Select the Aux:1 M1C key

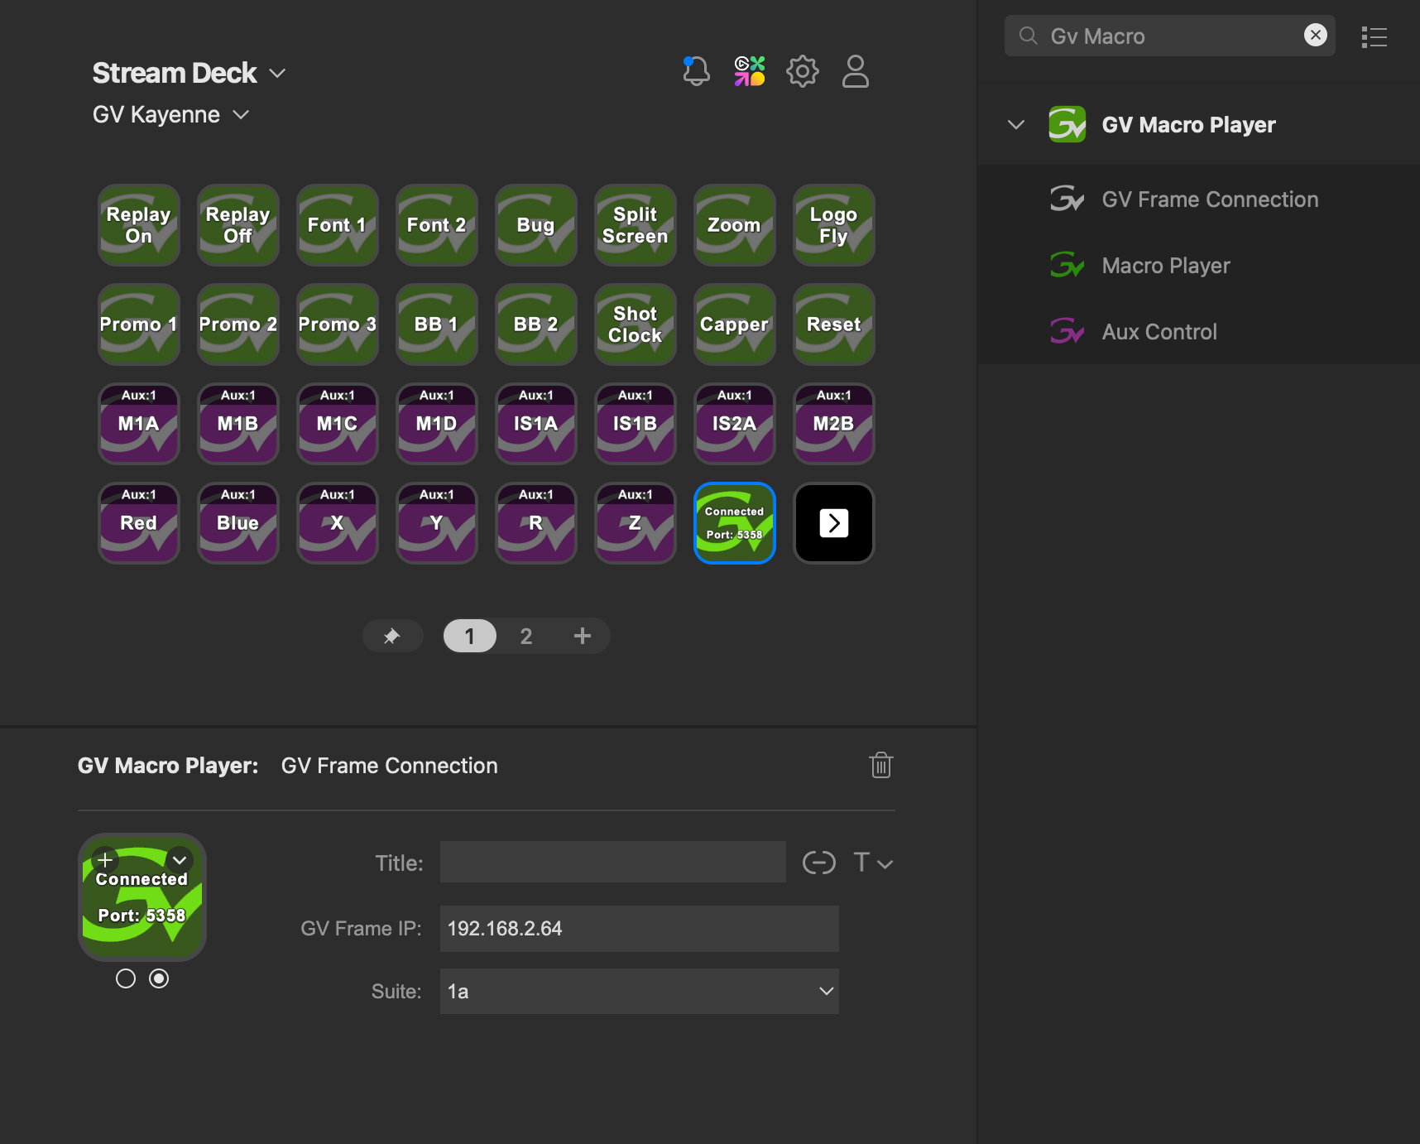tap(338, 424)
